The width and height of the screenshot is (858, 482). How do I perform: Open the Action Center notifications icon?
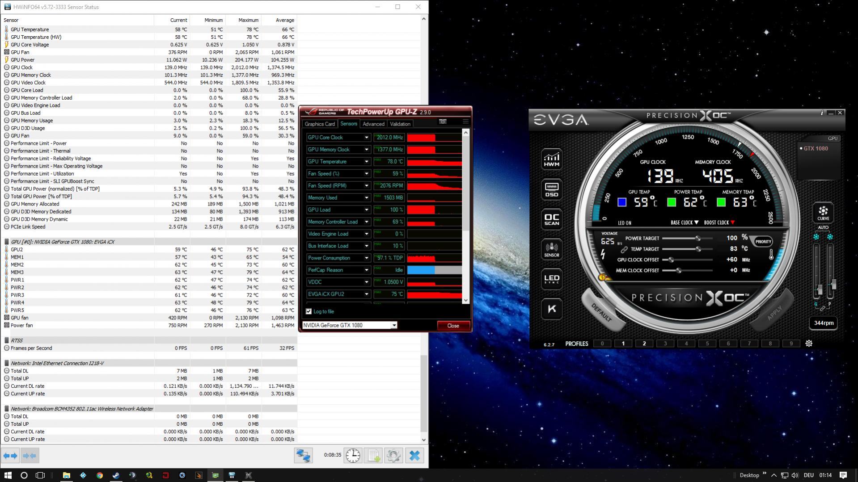(x=843, y=475)
